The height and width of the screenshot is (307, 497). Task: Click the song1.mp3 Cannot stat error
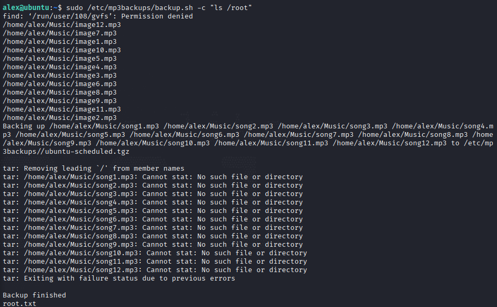[x=153, y=177]
